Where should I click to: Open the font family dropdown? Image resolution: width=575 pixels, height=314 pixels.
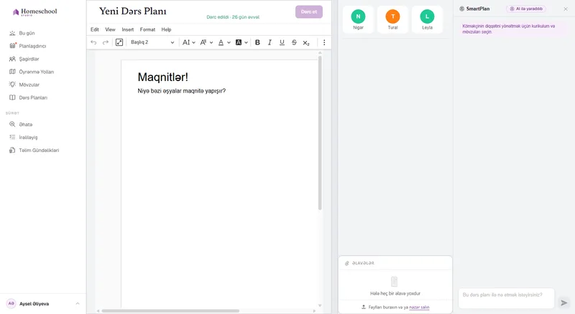[206, 42]
